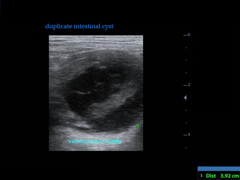Select the Dist 3.92 cm measurement readout
Screen dimensions: 240x180
point(220,176)
